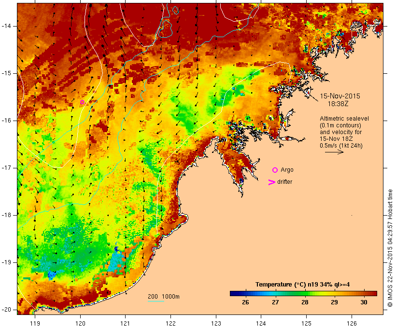
Task: Click the 'Argo' legend label
Action: click(287, 170)
